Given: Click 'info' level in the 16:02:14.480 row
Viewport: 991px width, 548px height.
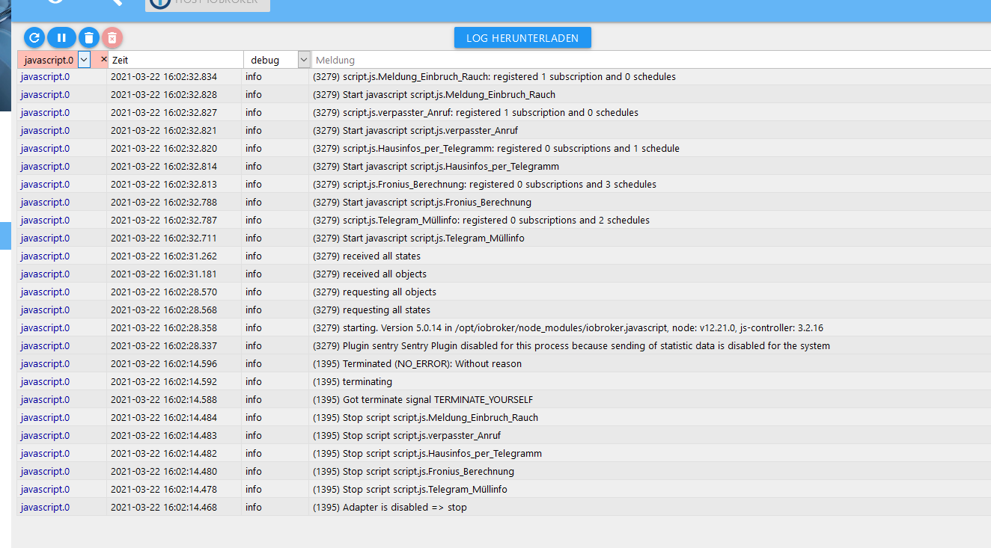Looking at the screenshot, I should [x=254, y=472].
